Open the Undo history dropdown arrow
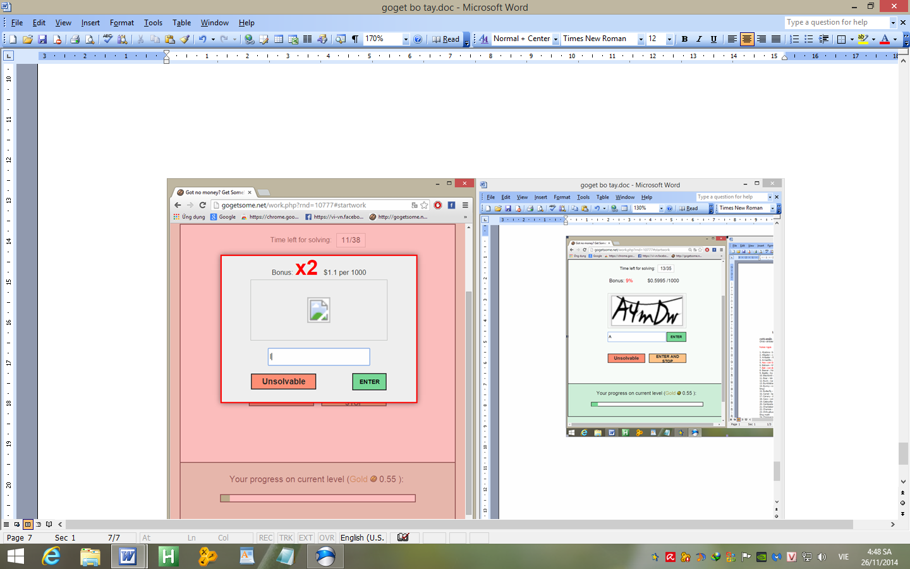This screenshot has height=569, width=910. [213, 39]
